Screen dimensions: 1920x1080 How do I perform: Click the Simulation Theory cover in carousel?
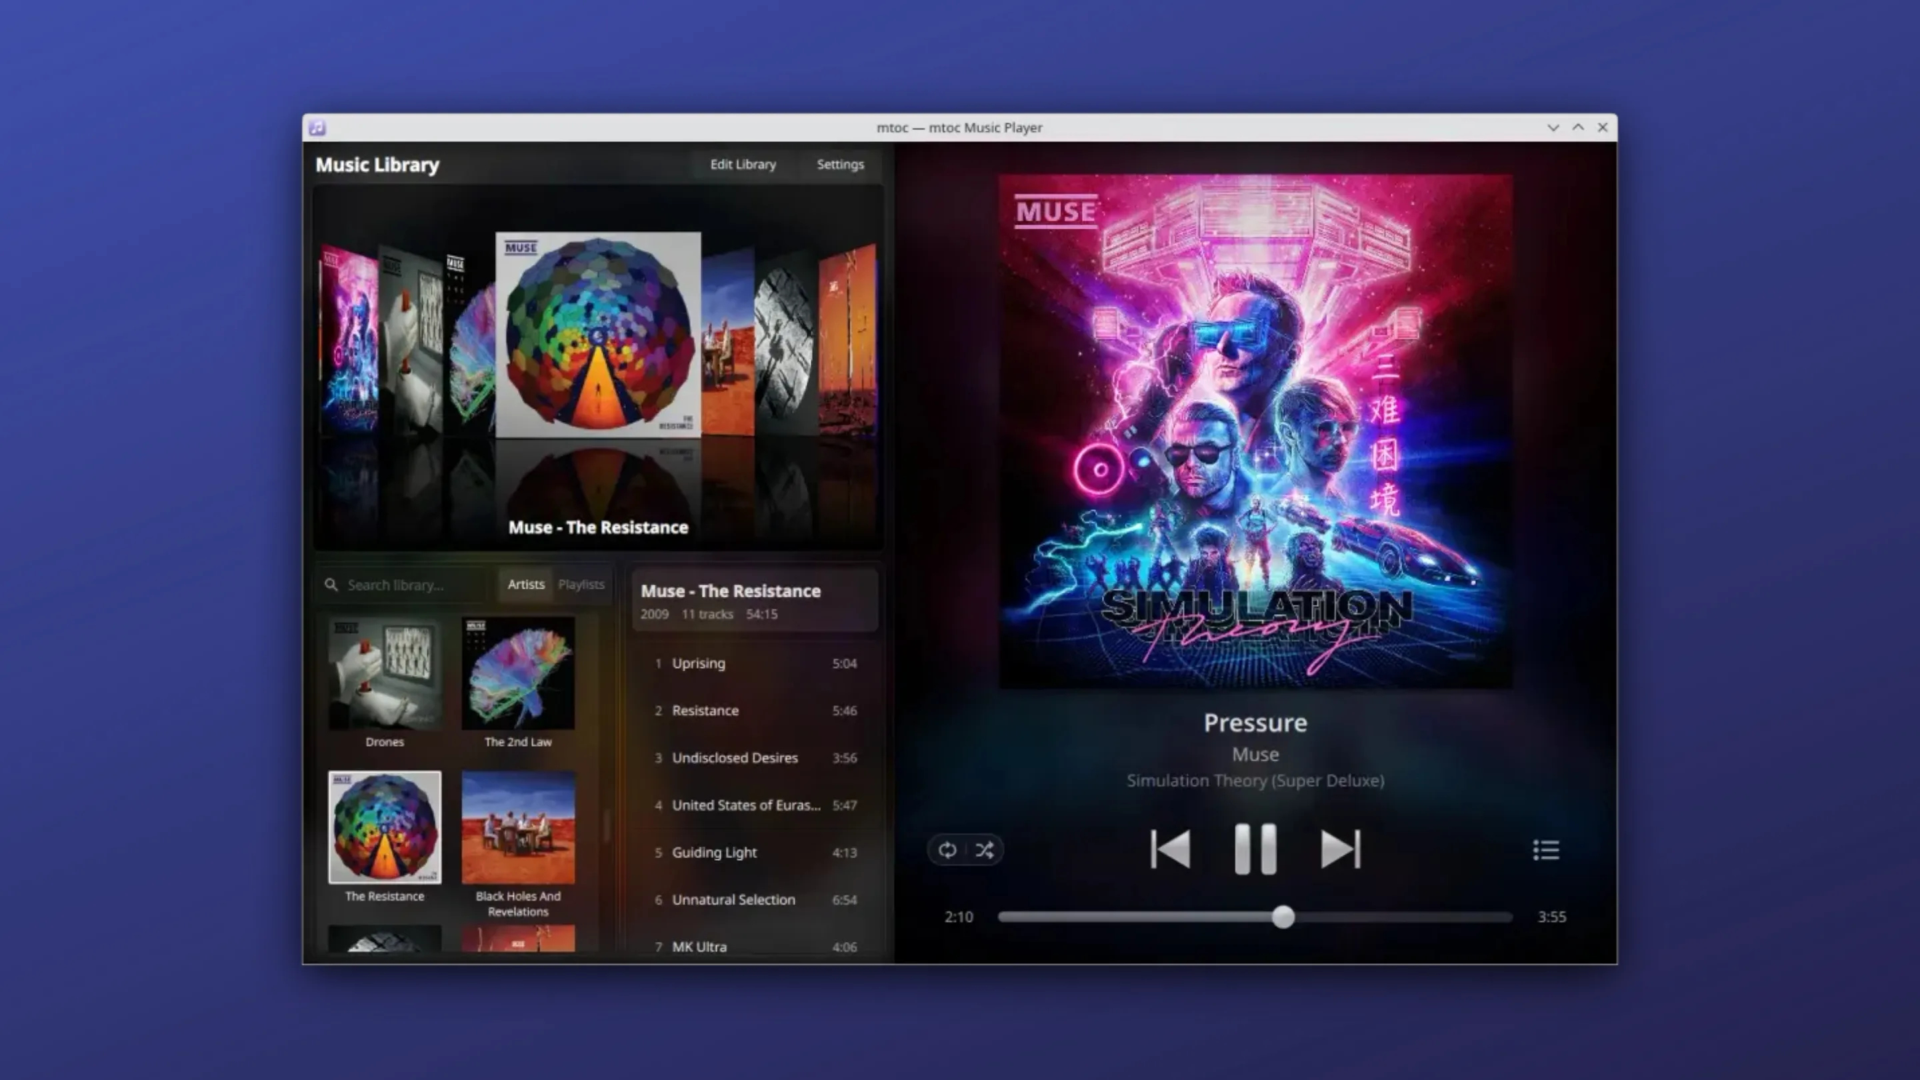(349, 339)
